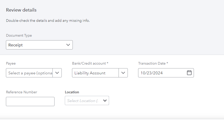Click the Double-check the details text
Viewport: 224px width, 121px height.
(48, 21)
